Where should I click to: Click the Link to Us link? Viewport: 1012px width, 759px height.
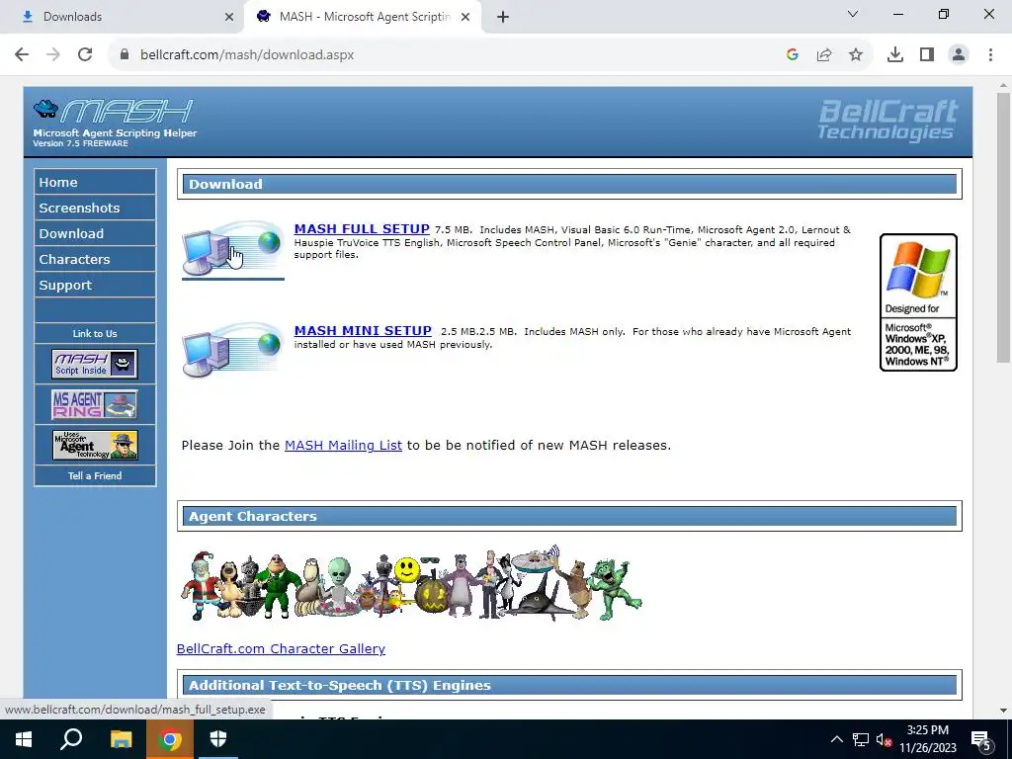point(95,334)
